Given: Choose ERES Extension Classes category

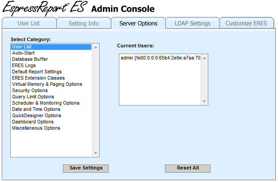Looking at the screenshot, I should coord(51,78).
